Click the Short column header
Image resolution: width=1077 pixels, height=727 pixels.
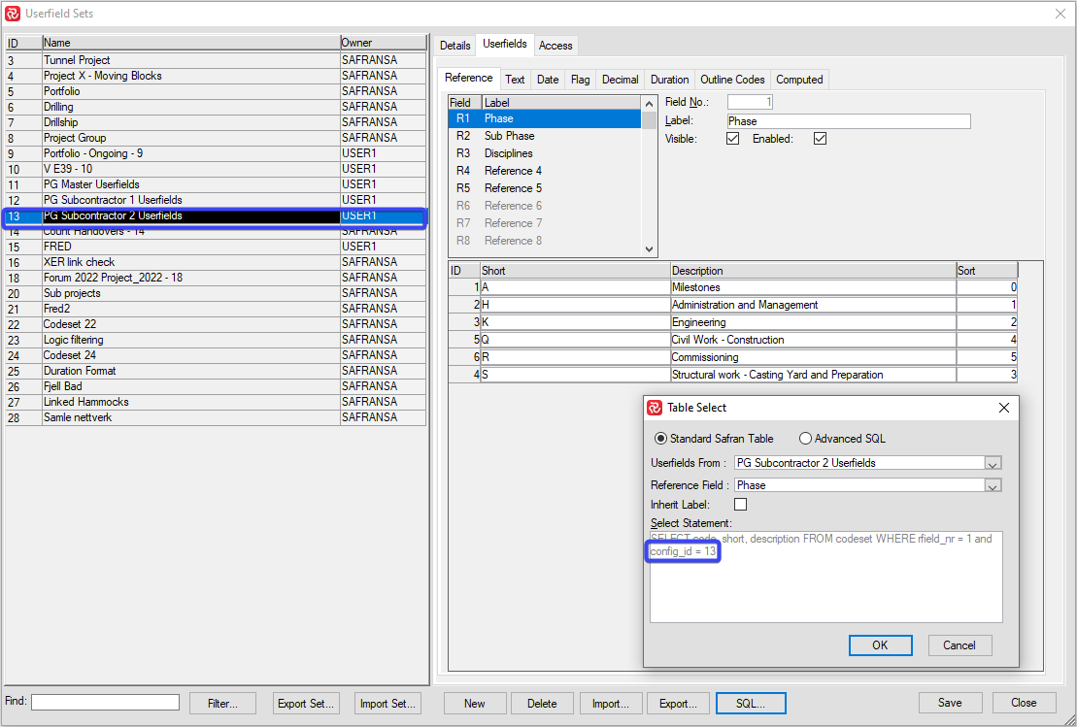pyautogui.click(x=575, y=271)
